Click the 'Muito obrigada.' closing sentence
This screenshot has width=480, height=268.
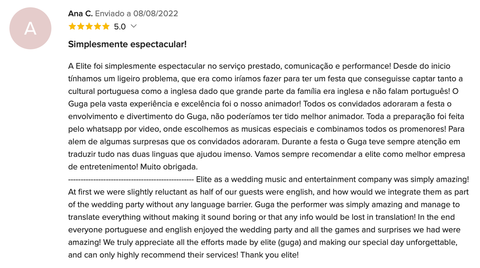(x=169, y=167)
